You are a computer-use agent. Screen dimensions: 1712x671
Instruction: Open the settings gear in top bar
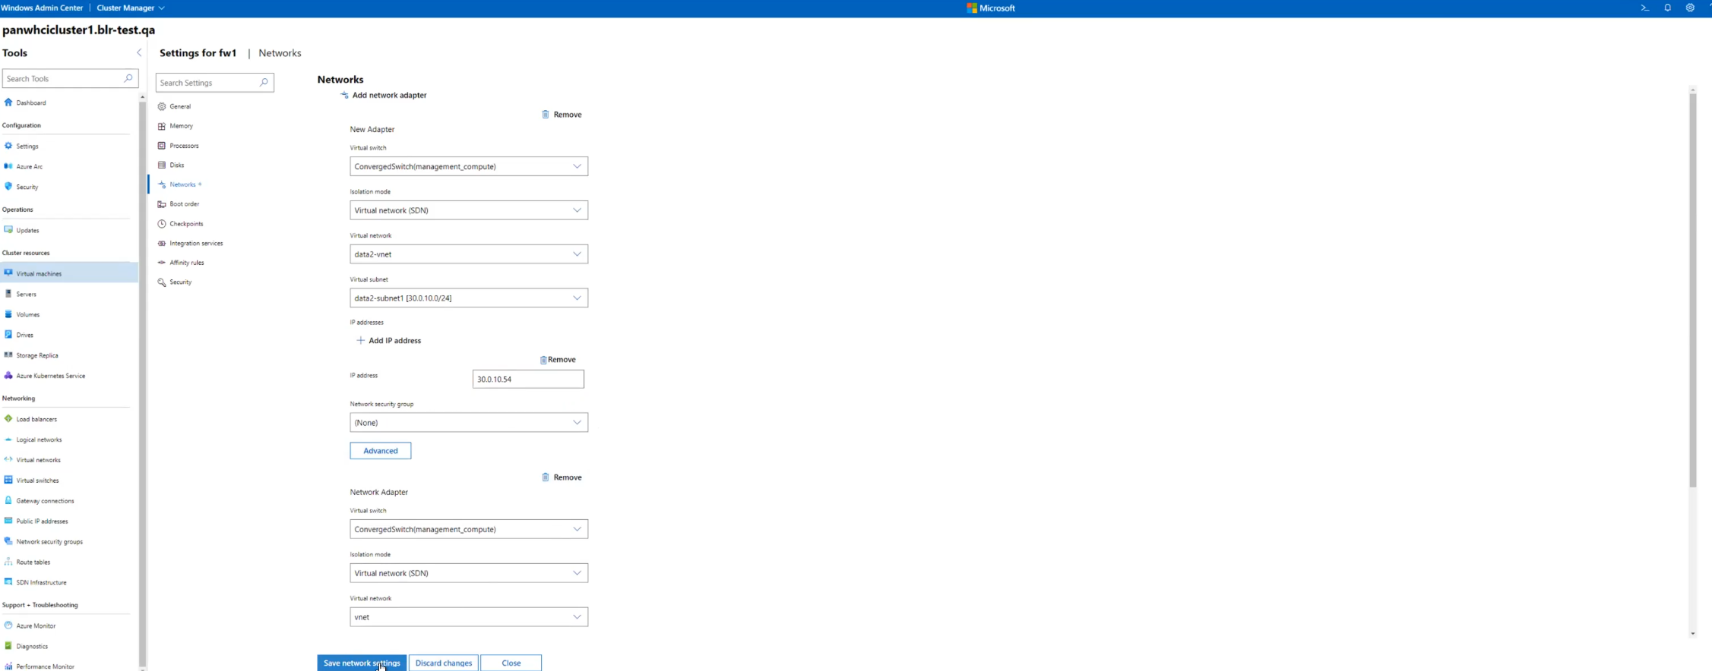(x=1690, y=8)
